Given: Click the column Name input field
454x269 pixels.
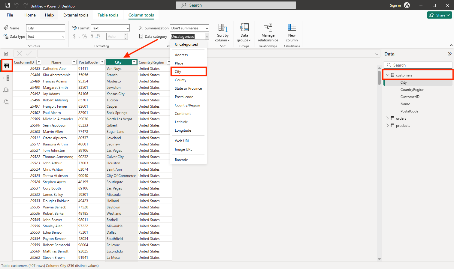Looking at the screenshot, I should (46, 28).
